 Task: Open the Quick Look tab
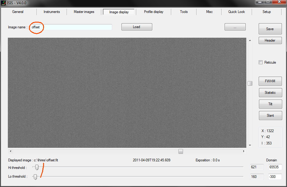pos(236,12)
